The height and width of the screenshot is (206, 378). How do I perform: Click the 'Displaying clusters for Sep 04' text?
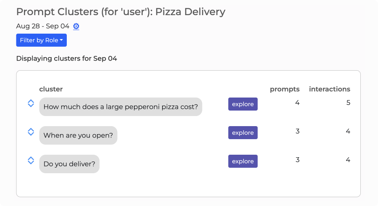(x=66, y=58)
